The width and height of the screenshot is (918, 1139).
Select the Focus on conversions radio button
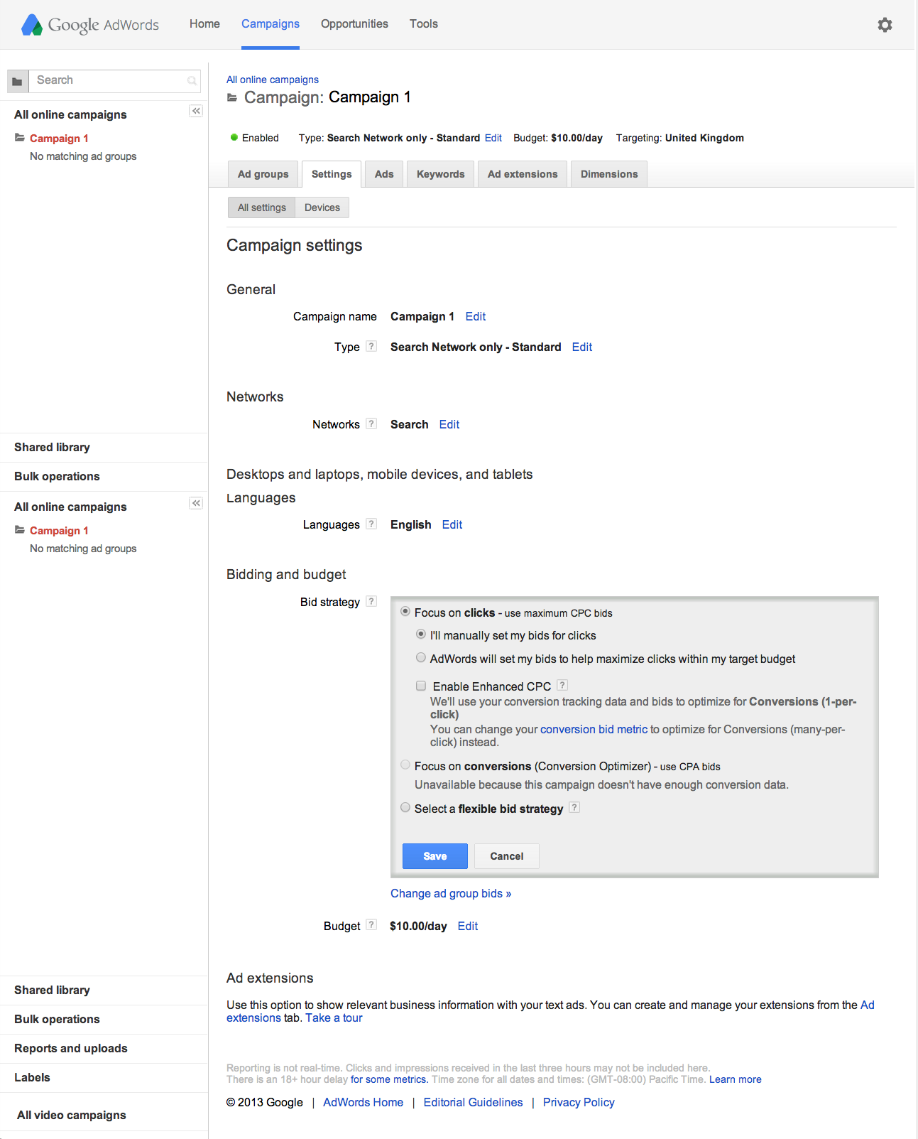click(x=405, y=765)
